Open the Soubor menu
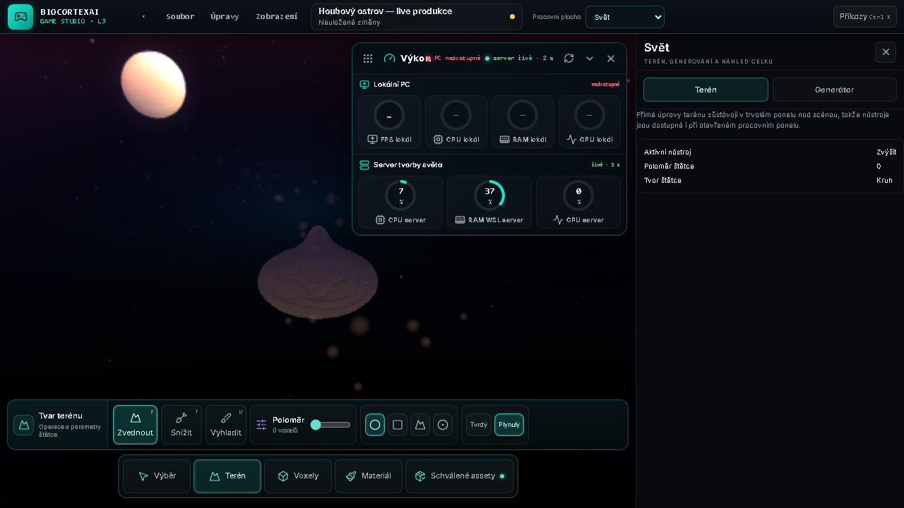 click(180, 17)
